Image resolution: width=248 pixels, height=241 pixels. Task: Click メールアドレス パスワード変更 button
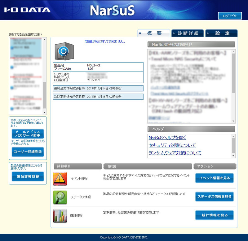click(x=28, y=134)
